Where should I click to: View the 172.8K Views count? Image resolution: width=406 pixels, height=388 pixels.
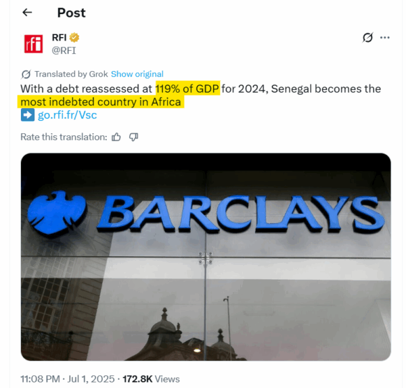(x=151, y=379)
